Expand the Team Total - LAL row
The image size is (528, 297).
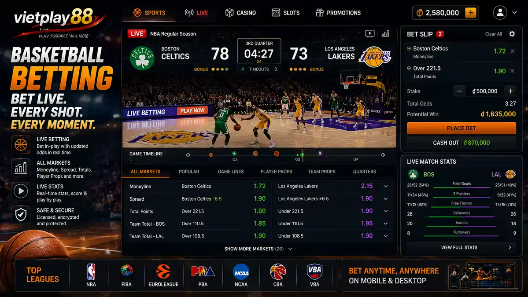pos(386,236)
